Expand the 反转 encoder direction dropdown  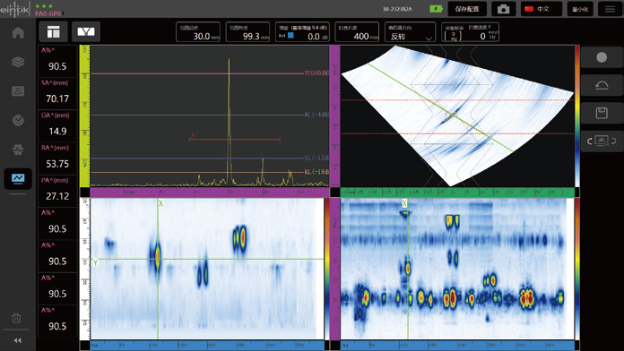410,32
